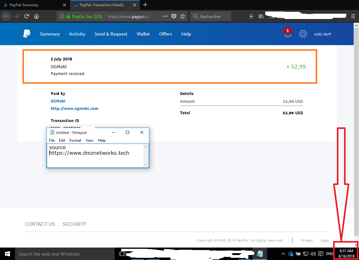The width and height of the screenshot is (359, 260).
Task: Open the Notepad Help menu
Action: point(102,140)
